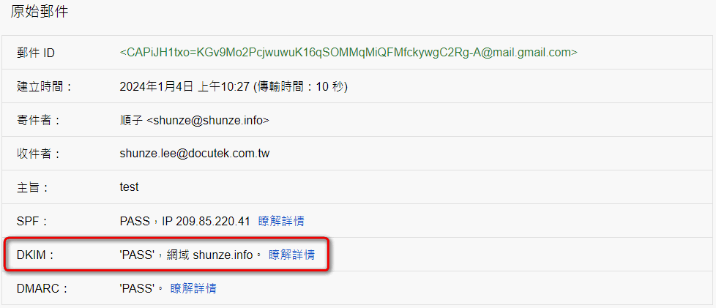Select the SPF IP 209.85.220.41 text
716x308 pixels.
(206, 221)
